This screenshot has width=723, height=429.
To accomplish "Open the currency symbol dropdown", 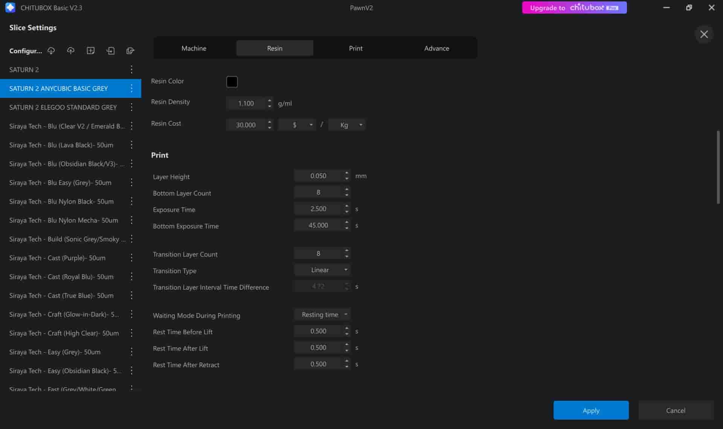I will (x=297, y=125).
